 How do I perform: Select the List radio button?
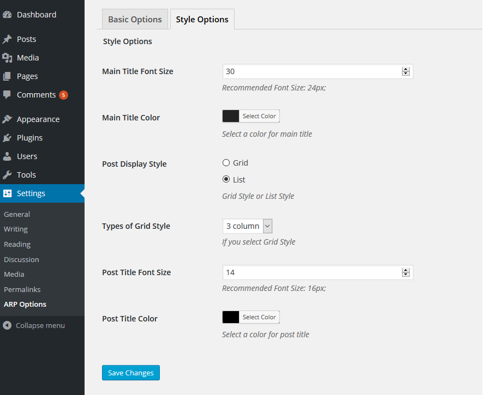226,179
